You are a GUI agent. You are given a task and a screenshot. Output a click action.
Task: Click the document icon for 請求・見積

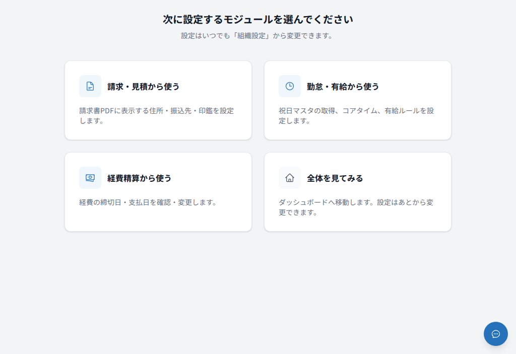[x=90, y=86]
